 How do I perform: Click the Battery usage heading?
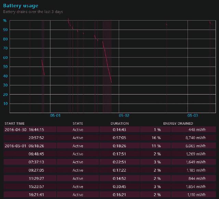[21, 5]
